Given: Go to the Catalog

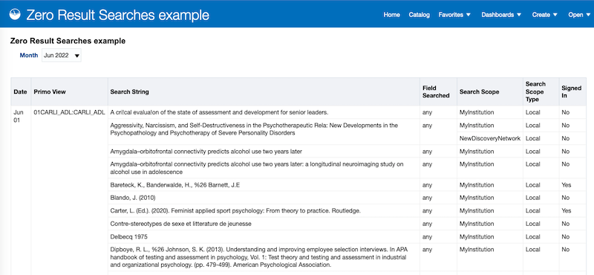Looking at the screenshot, I should [x=419, y=15].
